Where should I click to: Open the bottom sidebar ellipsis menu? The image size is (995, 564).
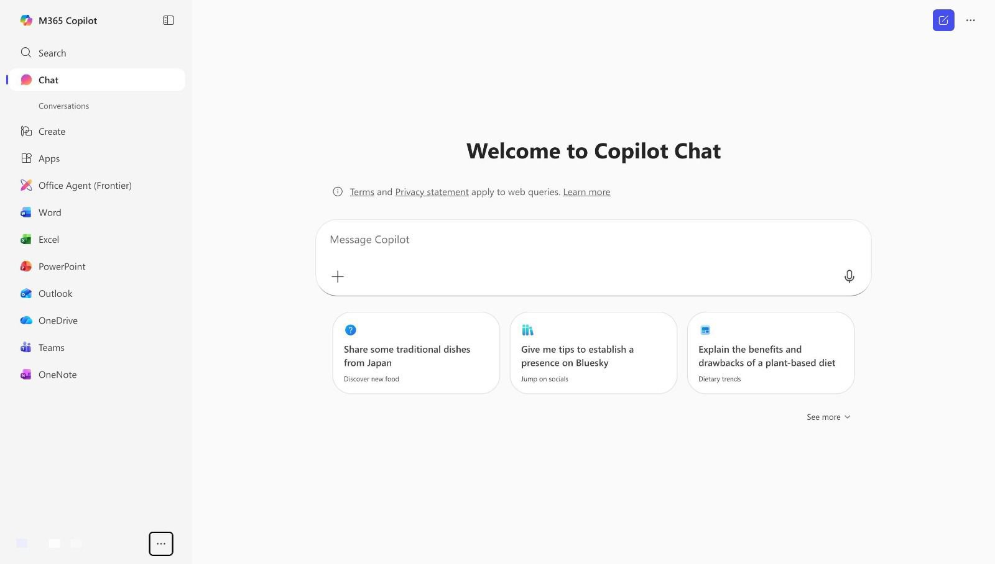pos(161,544)
